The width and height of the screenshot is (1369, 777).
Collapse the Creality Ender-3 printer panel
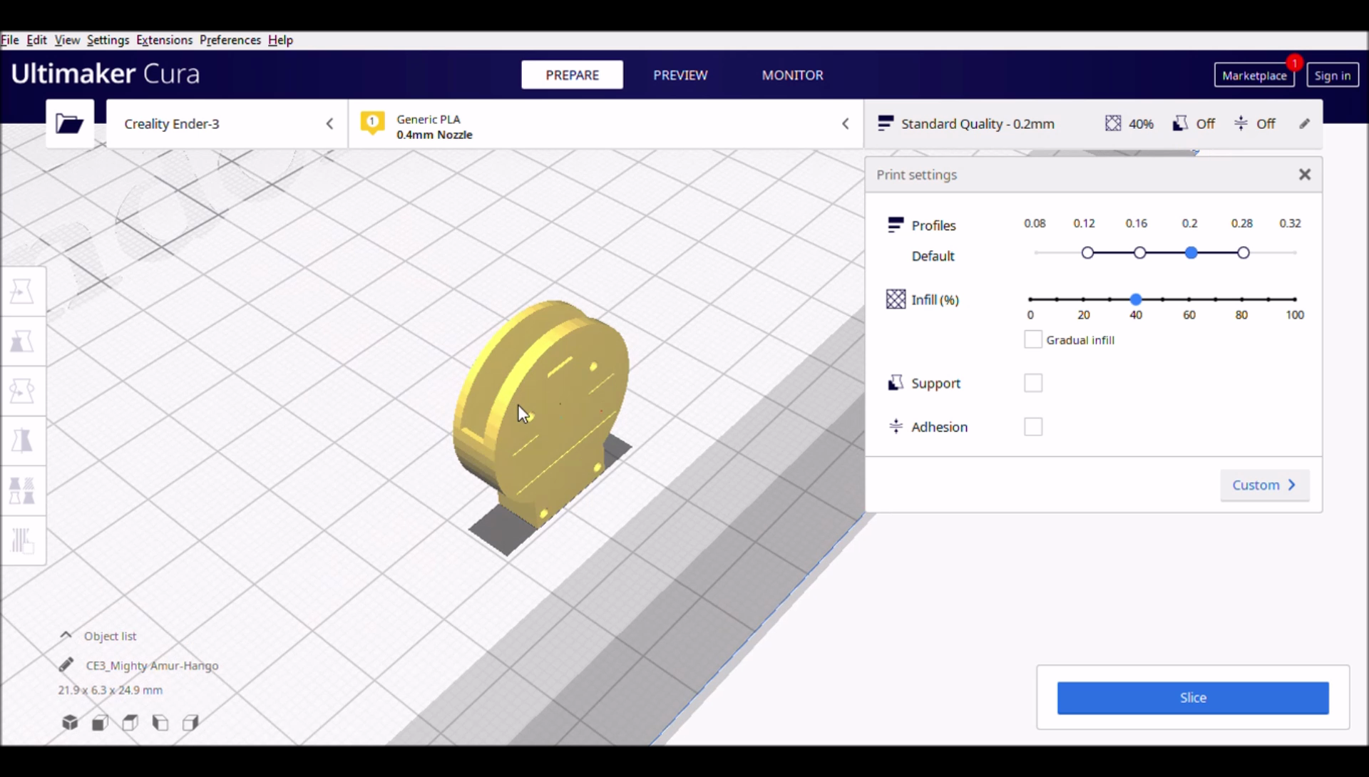tap(329, 123)
